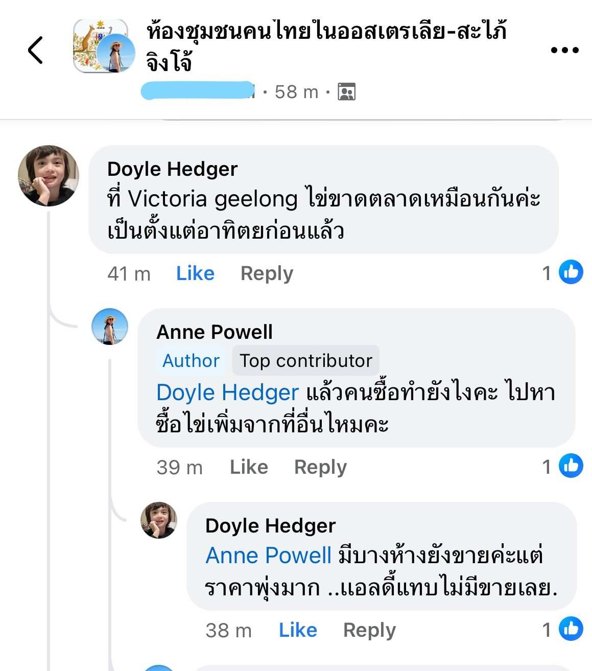The image size is (592, 671).
Task: Open Anne Powell's profile picture
Action: pos(110,327)
